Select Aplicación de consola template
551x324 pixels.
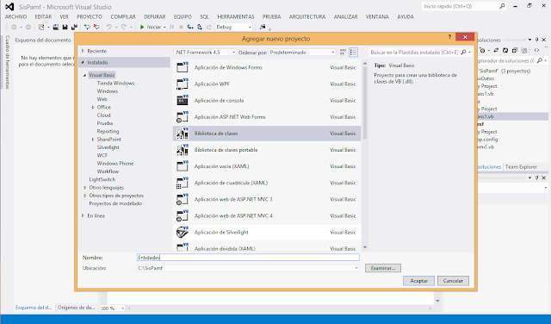click(x=267, y=101)
